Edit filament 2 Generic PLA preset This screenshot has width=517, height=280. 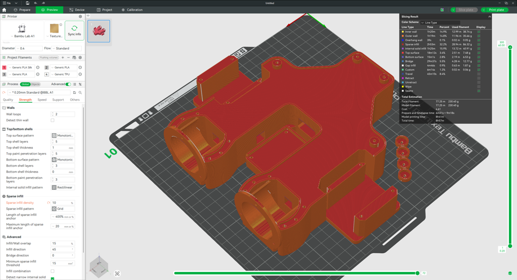coord(80,67)
